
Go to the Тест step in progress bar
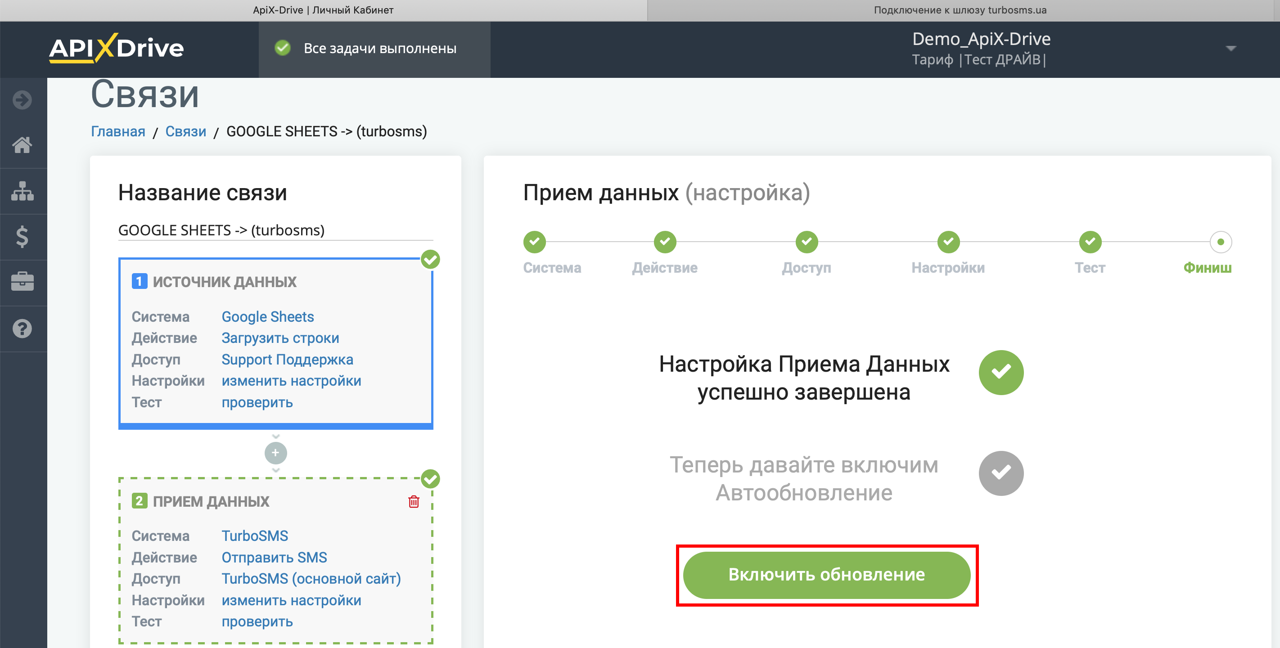(1090, 242)
